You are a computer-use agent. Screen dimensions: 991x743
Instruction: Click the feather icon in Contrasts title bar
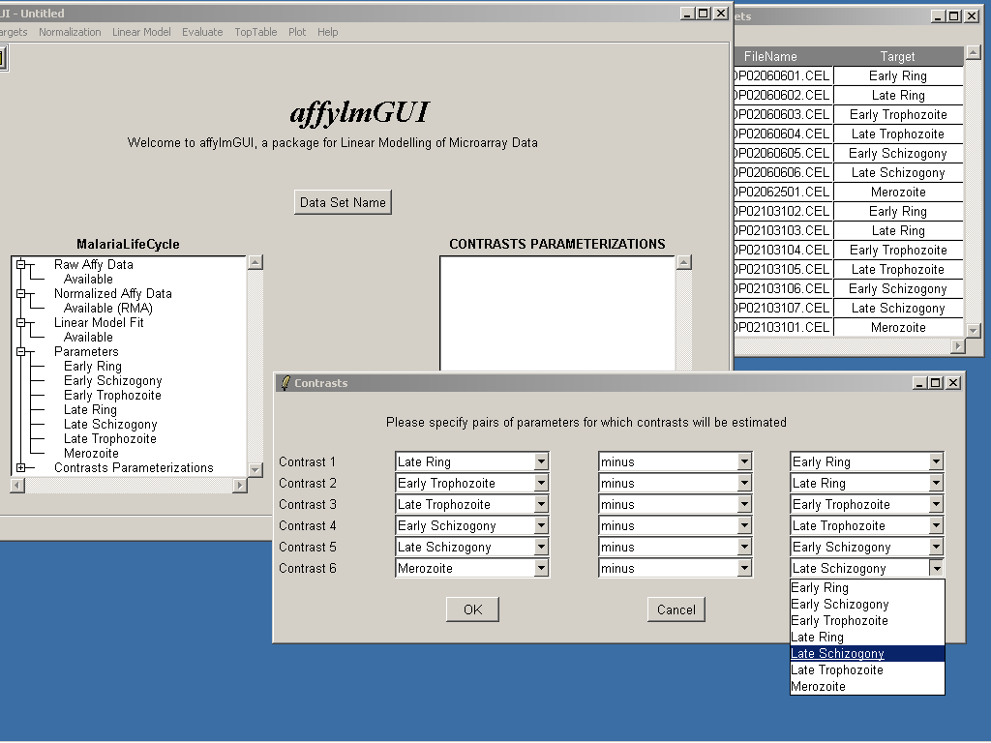pos(285,383)
